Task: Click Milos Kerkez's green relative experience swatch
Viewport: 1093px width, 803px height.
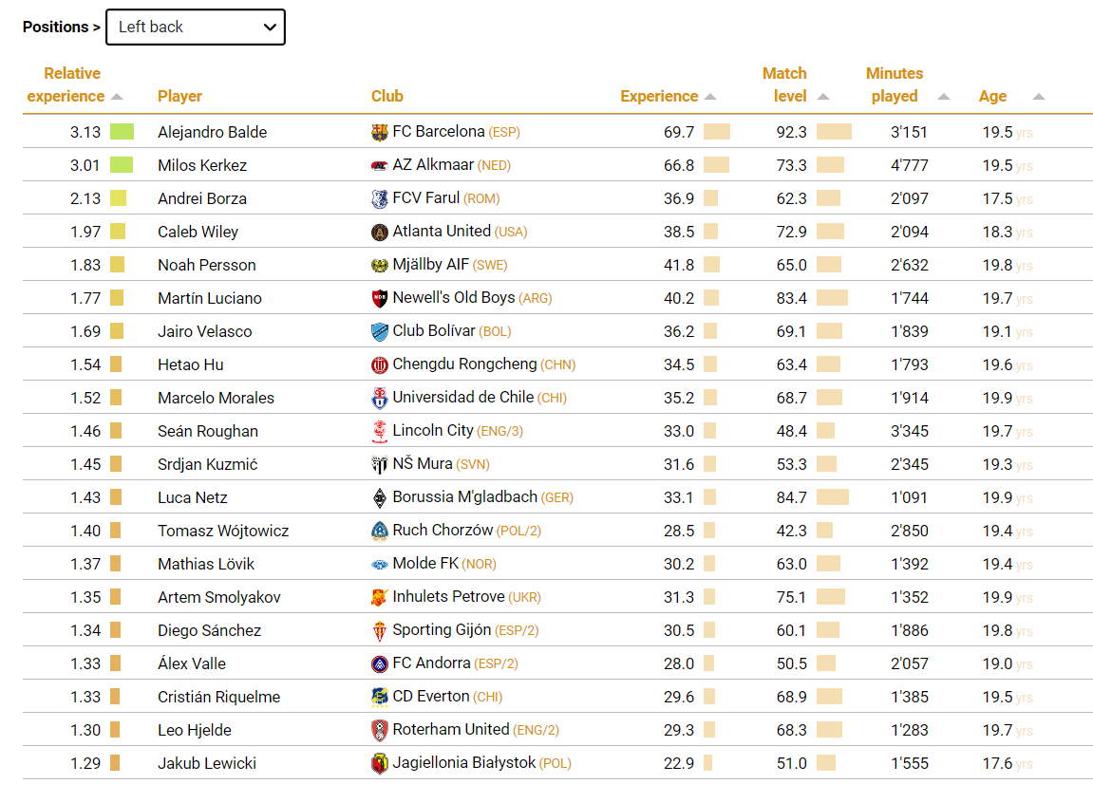Action: 121,166
